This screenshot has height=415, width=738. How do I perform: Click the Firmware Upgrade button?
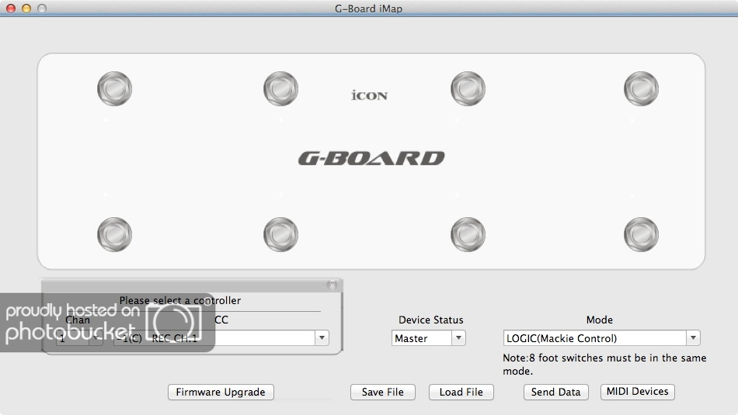coord(221,392)
